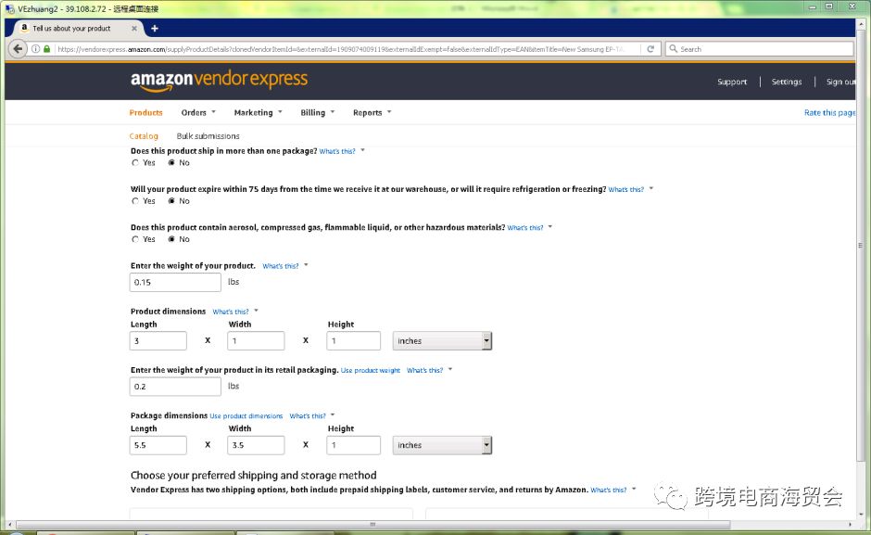This screenshot has height=535, width=871.
Task: Open the Orders menu dropdown
Action: click(x=198, y=112)
